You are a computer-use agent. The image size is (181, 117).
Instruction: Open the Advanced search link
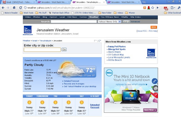pos(135,22)
